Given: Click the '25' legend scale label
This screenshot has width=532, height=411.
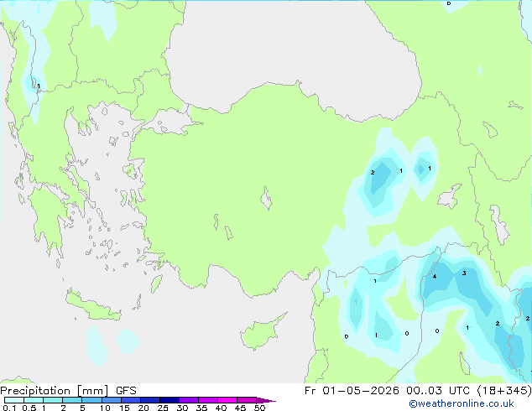Looking at the screenshot, I should 163,408.
